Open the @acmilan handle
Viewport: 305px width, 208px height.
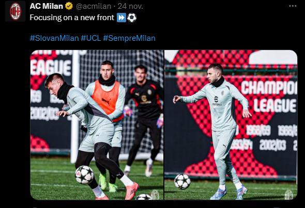(94, 6)
